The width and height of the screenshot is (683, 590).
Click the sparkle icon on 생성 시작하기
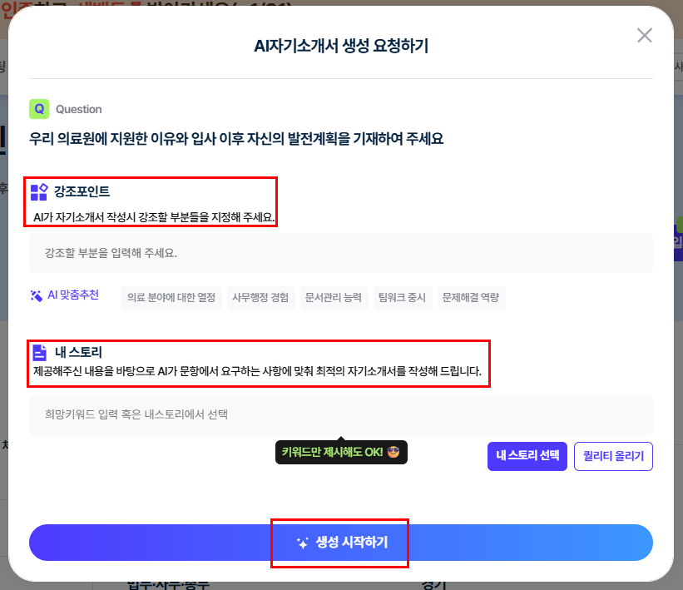(303, 543)
